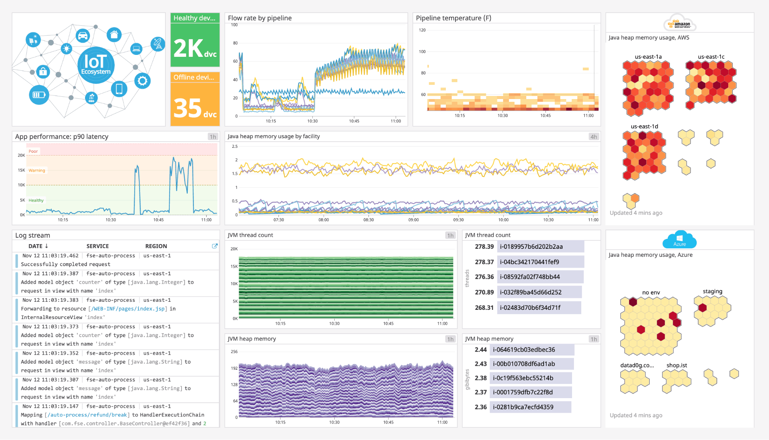Click the car icon in the IoT ecosystem diagram
This screenshot has width=769, height=440.
[83, 35]
